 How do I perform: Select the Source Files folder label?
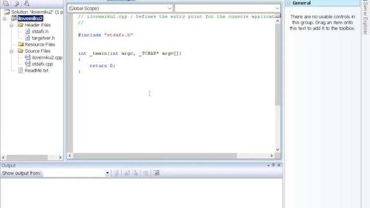(x=38, y=51)
